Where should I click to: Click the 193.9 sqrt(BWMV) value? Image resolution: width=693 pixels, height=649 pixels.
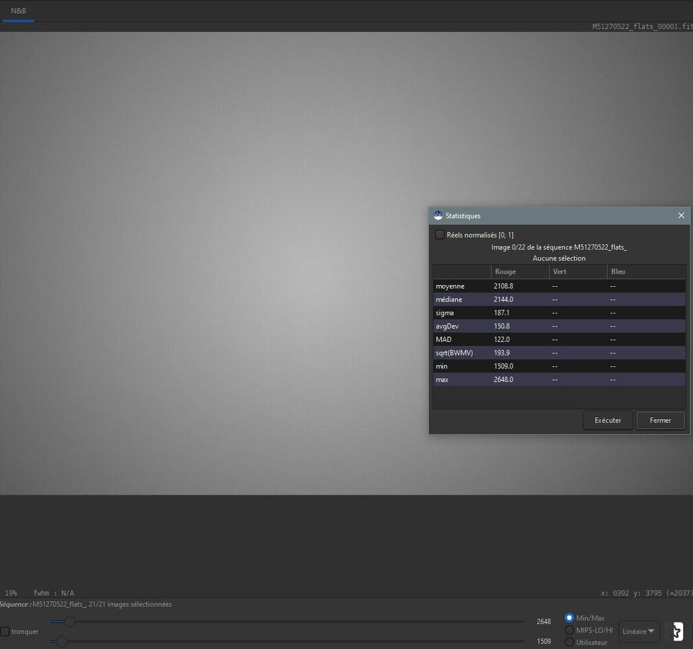coord(501,353)
